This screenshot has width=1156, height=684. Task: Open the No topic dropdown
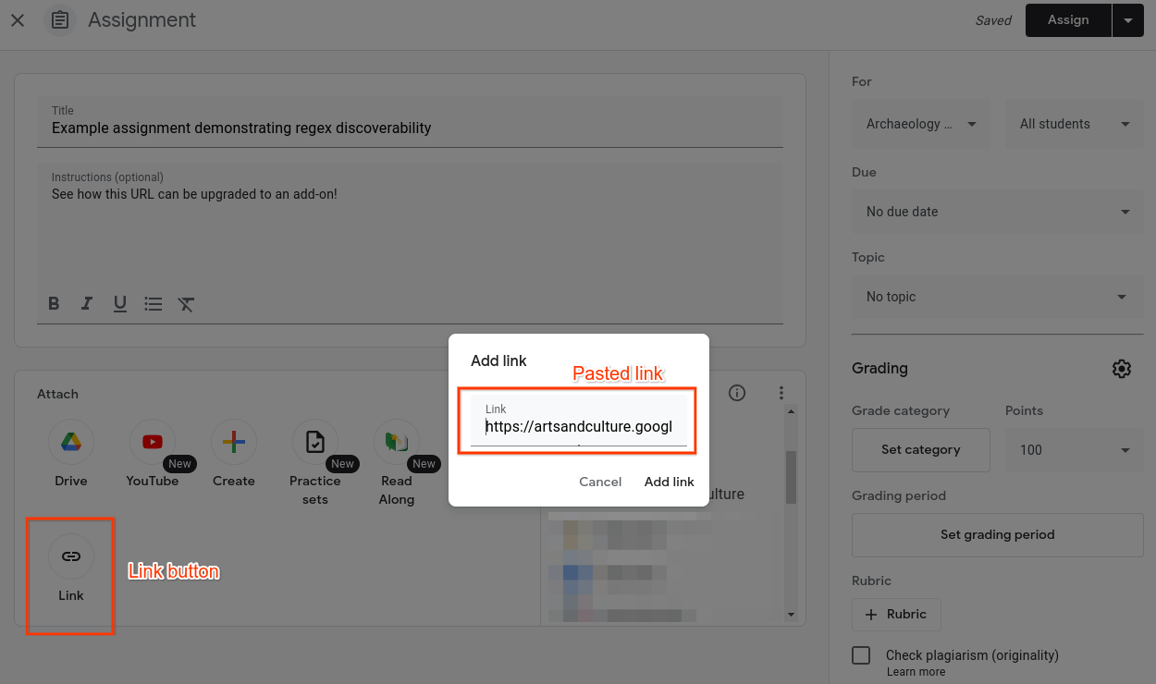click(x=997, y=297)
